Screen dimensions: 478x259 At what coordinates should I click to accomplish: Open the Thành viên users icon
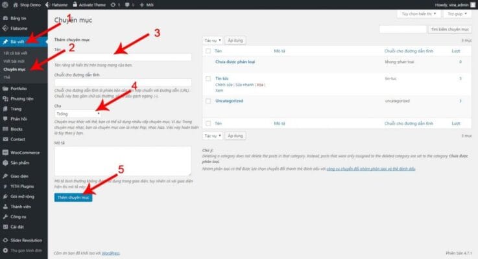5,207
